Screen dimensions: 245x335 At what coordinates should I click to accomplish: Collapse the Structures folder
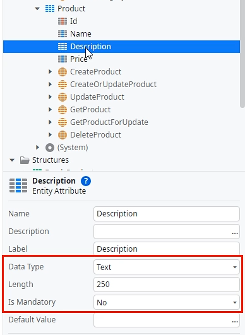[12, 160]
